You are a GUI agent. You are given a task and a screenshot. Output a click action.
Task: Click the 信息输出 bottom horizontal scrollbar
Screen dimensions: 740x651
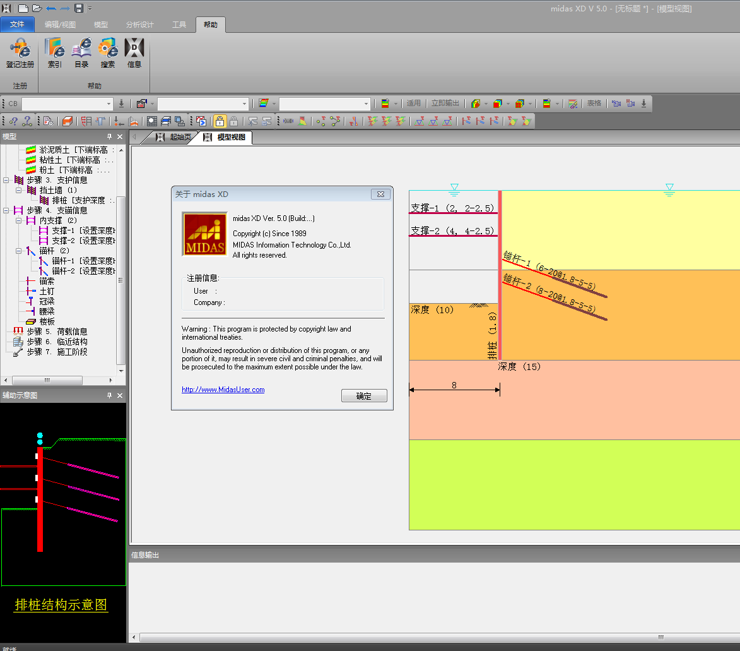(x=661, y=637)
